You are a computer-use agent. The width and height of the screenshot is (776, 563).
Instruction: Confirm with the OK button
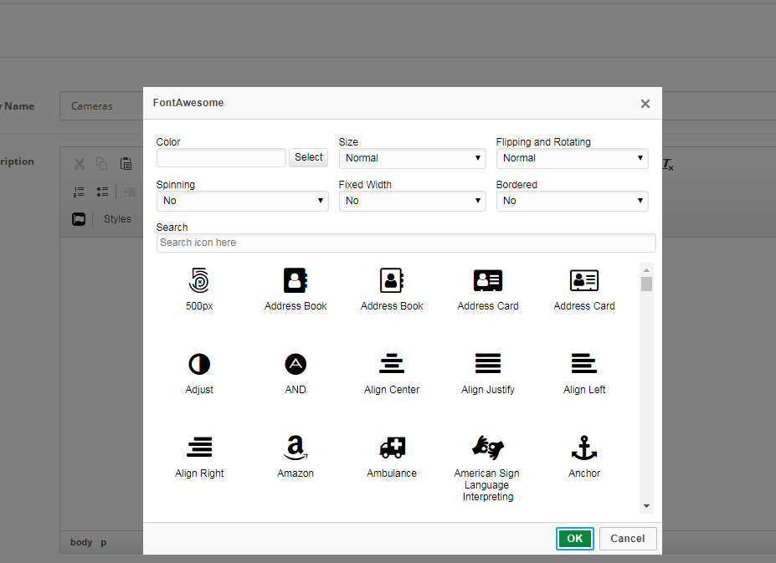(x=574, y=539)
